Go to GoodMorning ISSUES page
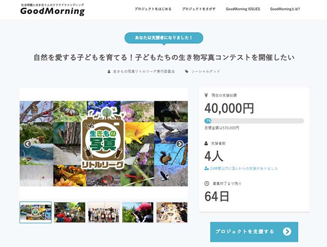327x247 pixels. click(x=243, y=9)
